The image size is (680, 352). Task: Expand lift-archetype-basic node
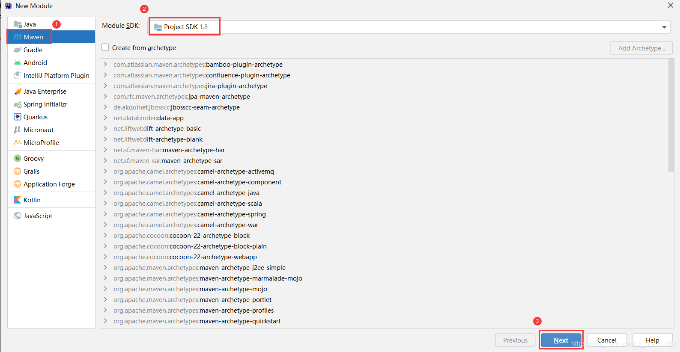coord(105,129)
